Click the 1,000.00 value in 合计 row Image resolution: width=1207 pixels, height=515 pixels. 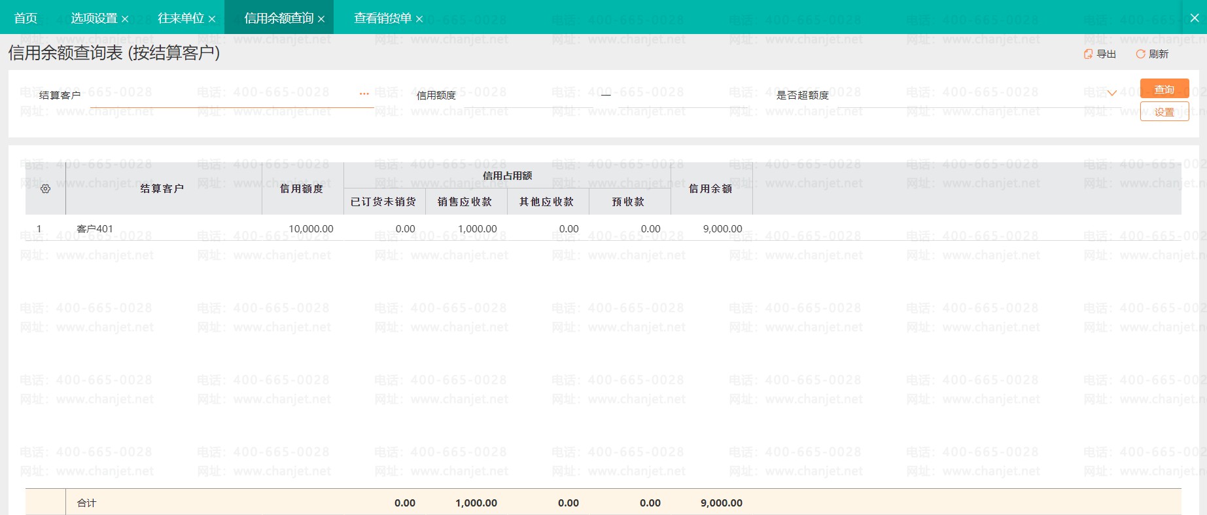point(476,503)
